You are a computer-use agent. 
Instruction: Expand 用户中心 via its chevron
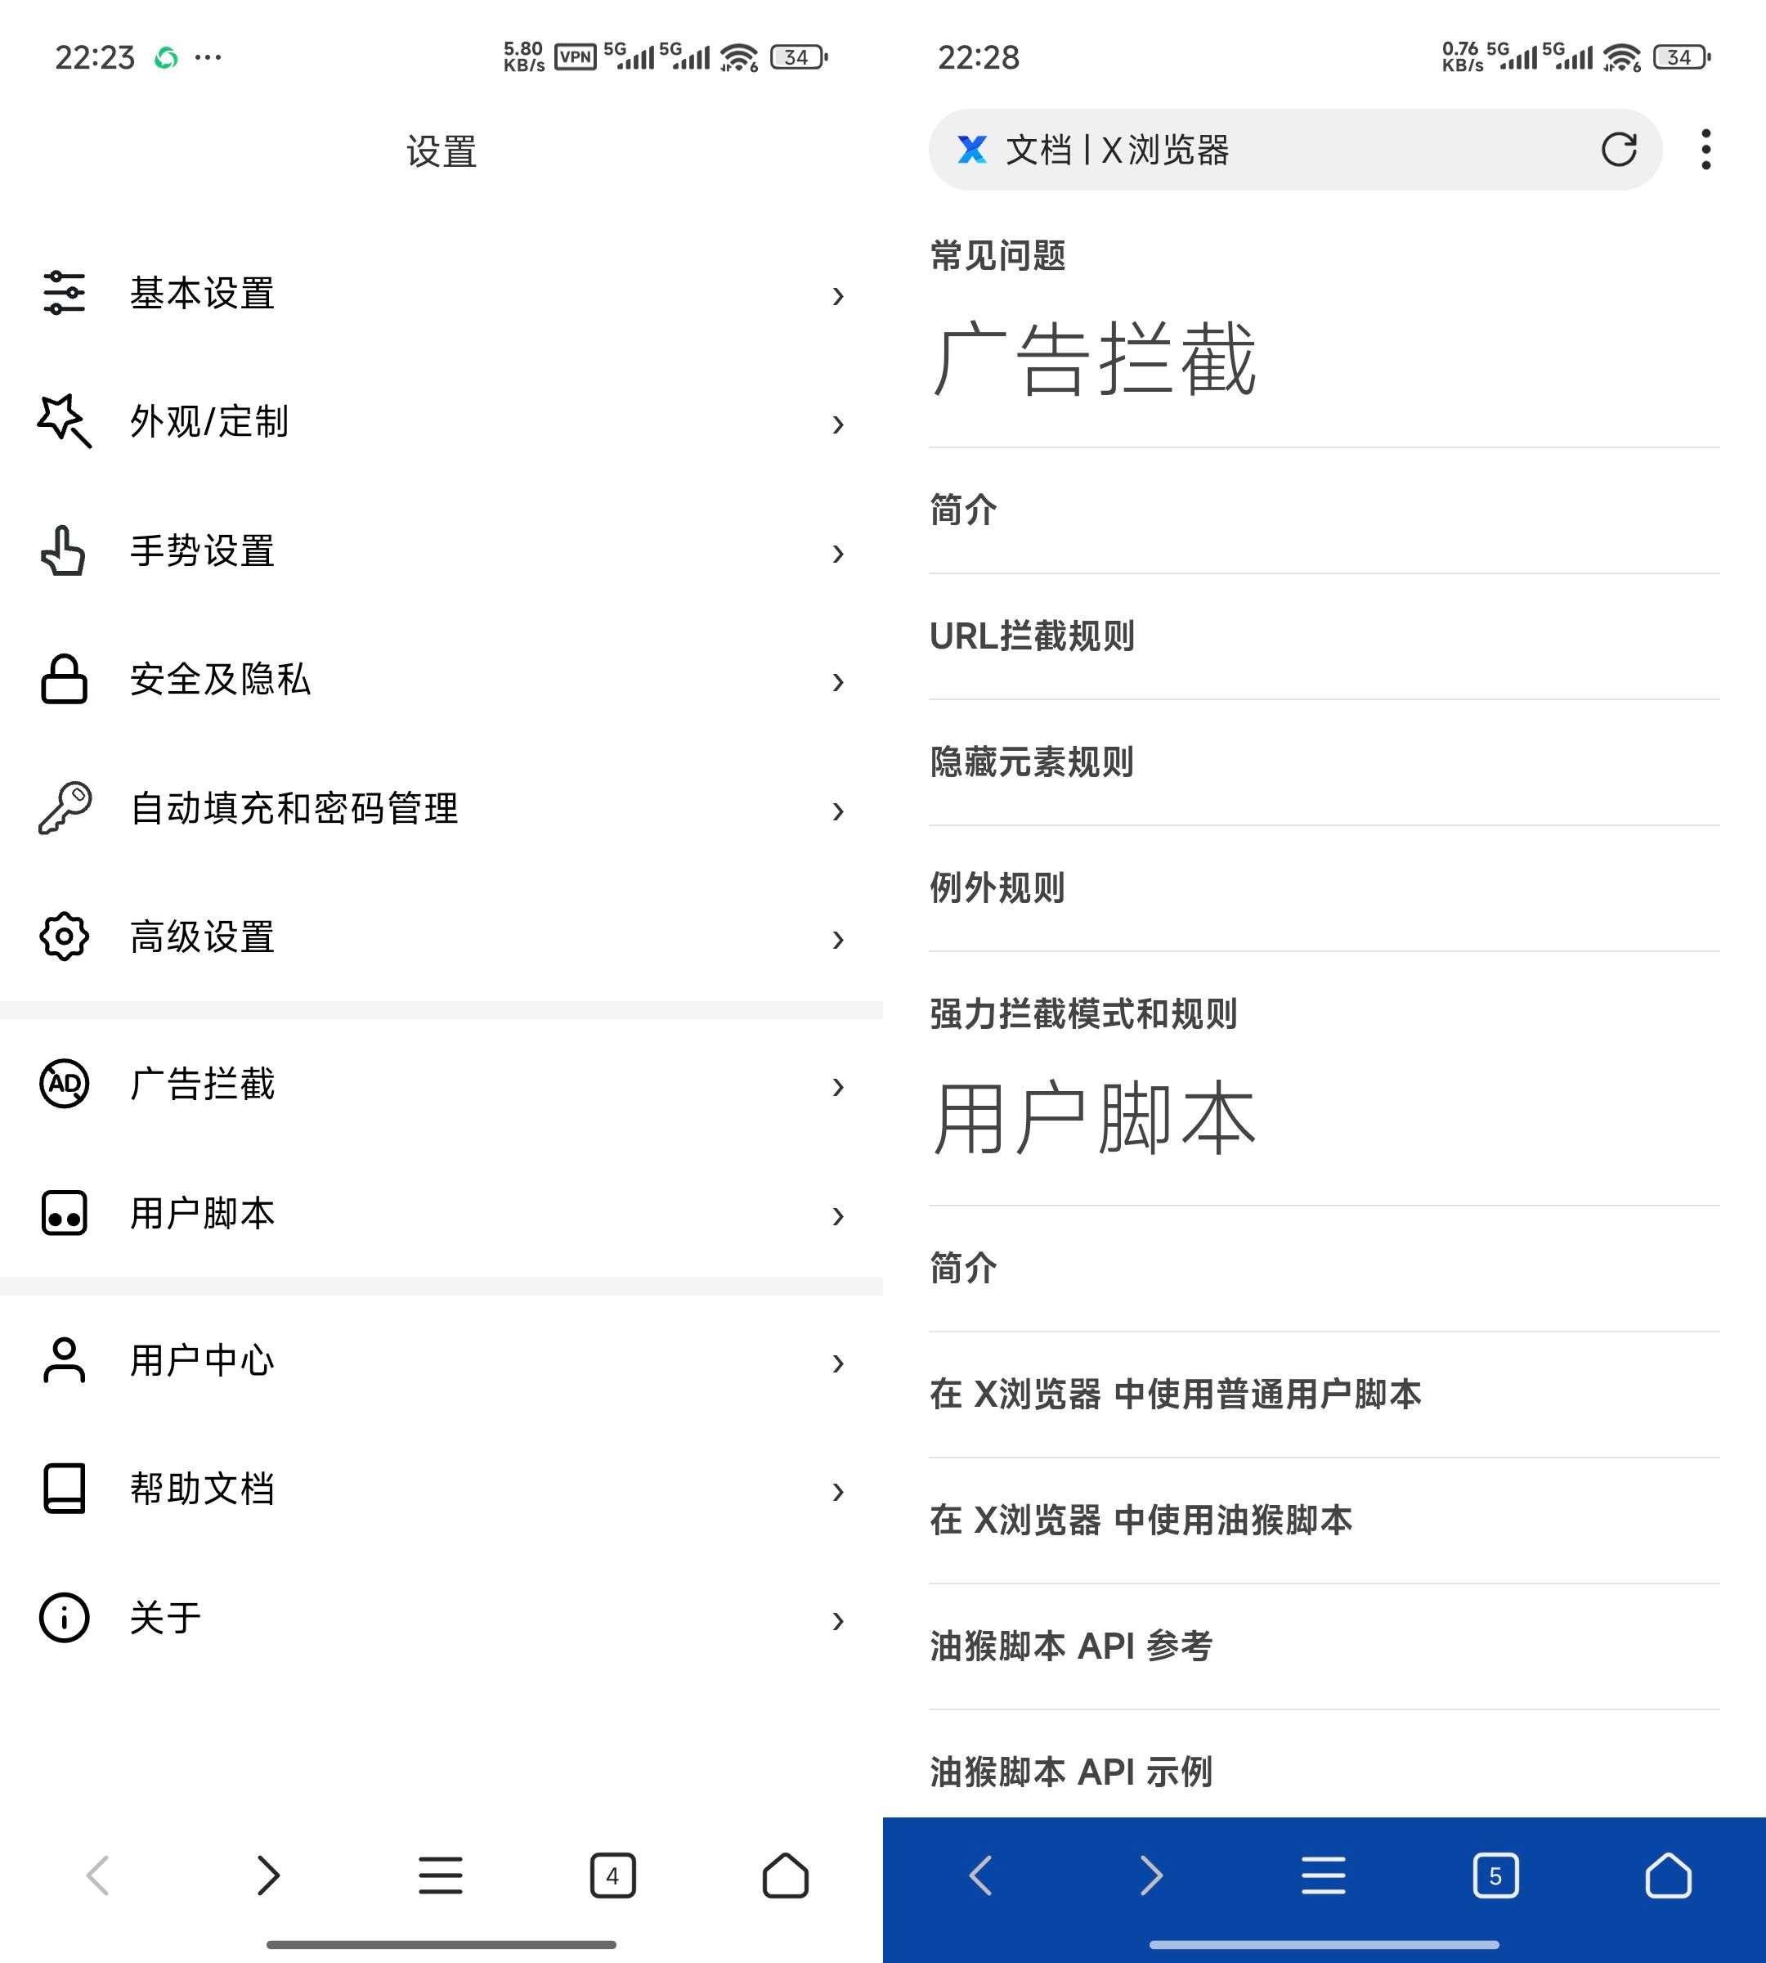838,1363
